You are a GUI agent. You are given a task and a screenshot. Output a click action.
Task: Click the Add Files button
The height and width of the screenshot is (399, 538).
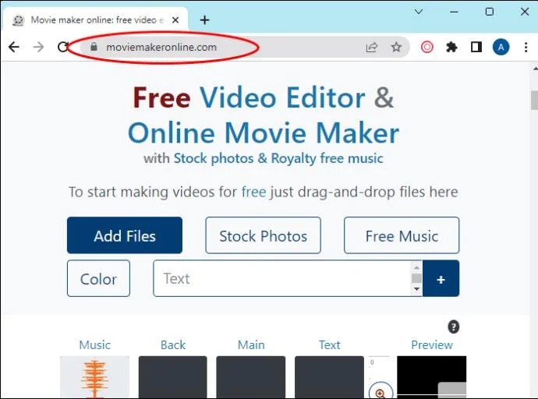(x=125, y=235)
